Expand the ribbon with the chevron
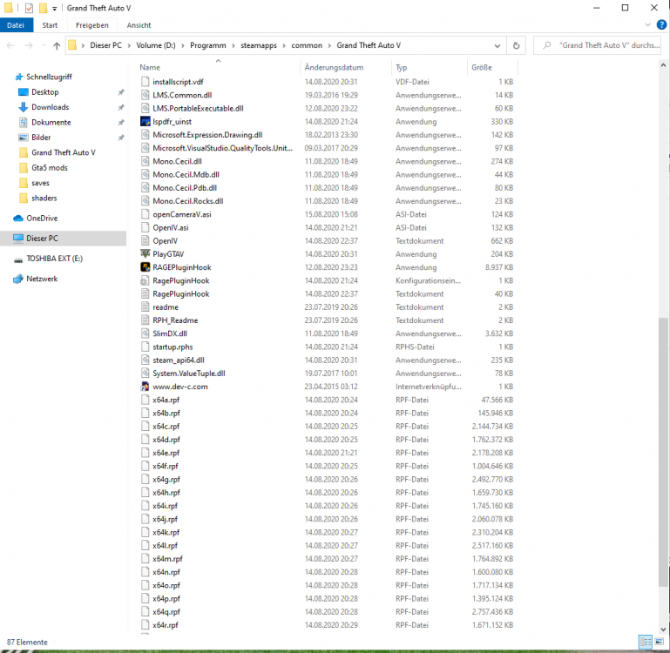Screen dimensions: 670x653 [x=647, y=25]
